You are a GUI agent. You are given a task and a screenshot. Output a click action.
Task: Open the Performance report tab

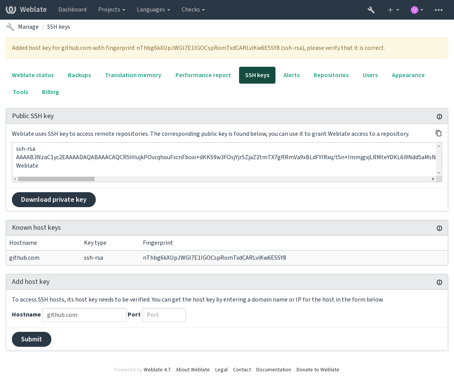(x=203, y=75)
